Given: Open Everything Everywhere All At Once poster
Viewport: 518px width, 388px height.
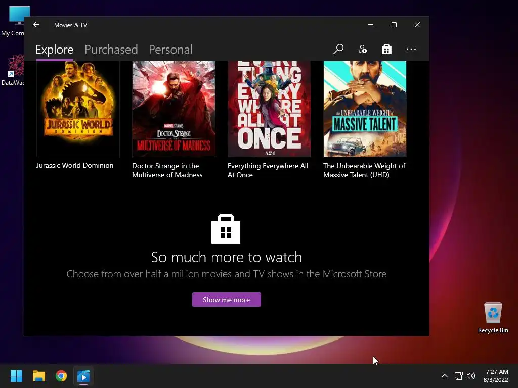Looking at the screenshot, I should 269,109.
